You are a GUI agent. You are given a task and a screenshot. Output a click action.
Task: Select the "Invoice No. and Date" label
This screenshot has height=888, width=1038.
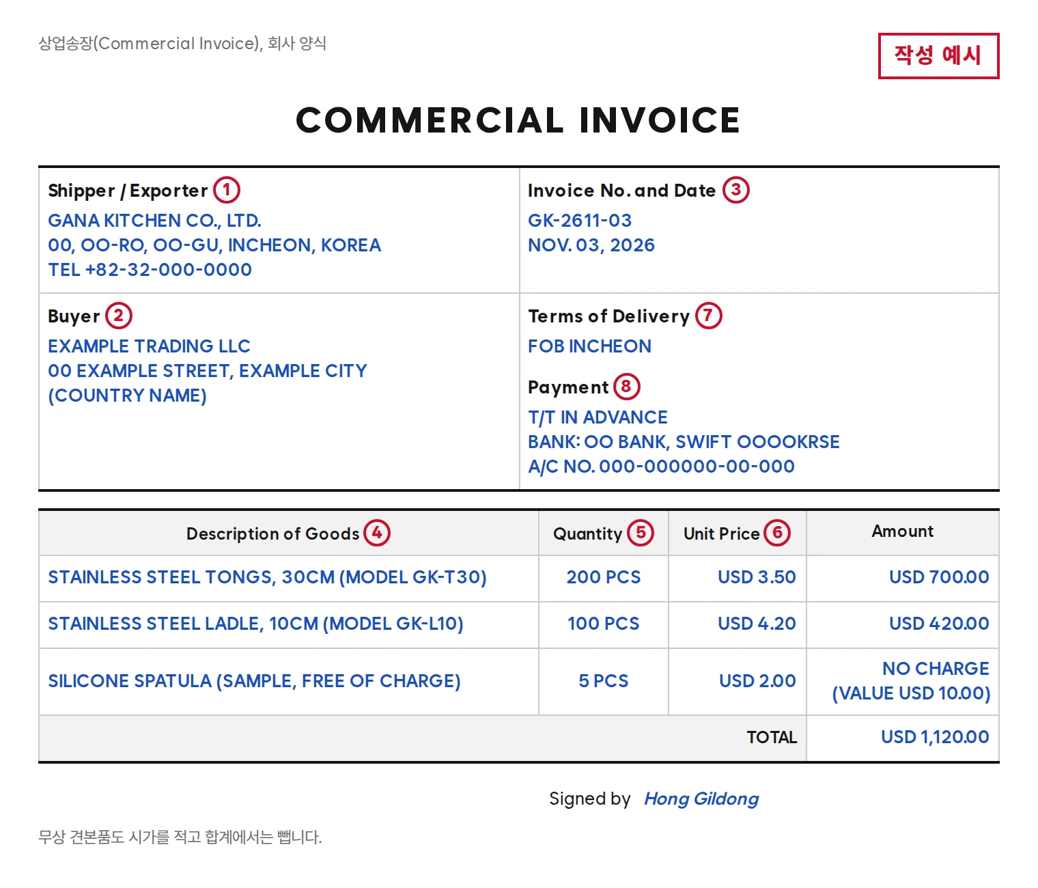coord(621,191)
